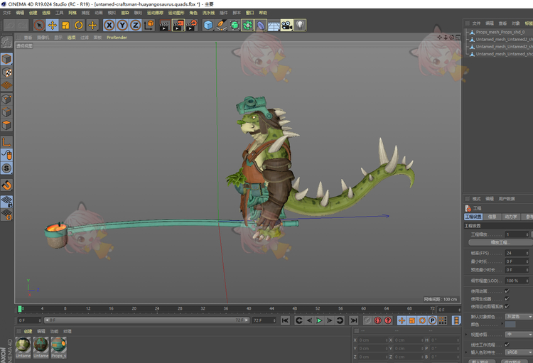
Task: Expand 输入色彩特性 disclosure triangle
Action: tap(466, 352)
